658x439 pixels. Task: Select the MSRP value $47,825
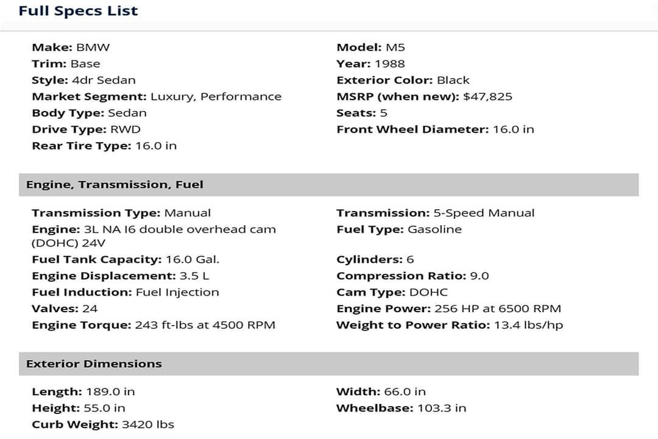487,96
